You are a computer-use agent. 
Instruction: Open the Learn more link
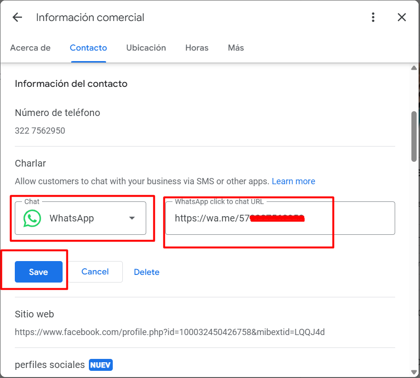click(293, 181)
